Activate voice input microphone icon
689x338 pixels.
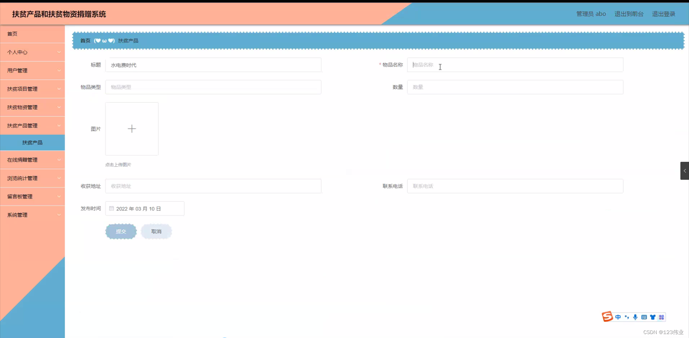click(x=636, y=317)
